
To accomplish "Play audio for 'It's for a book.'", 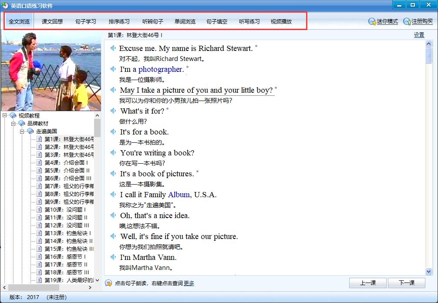I will click(x=113, y=131).
